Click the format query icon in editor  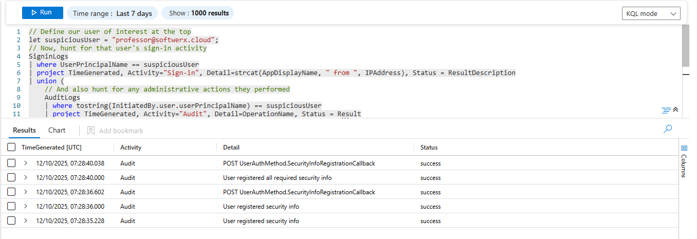(666, 110)
